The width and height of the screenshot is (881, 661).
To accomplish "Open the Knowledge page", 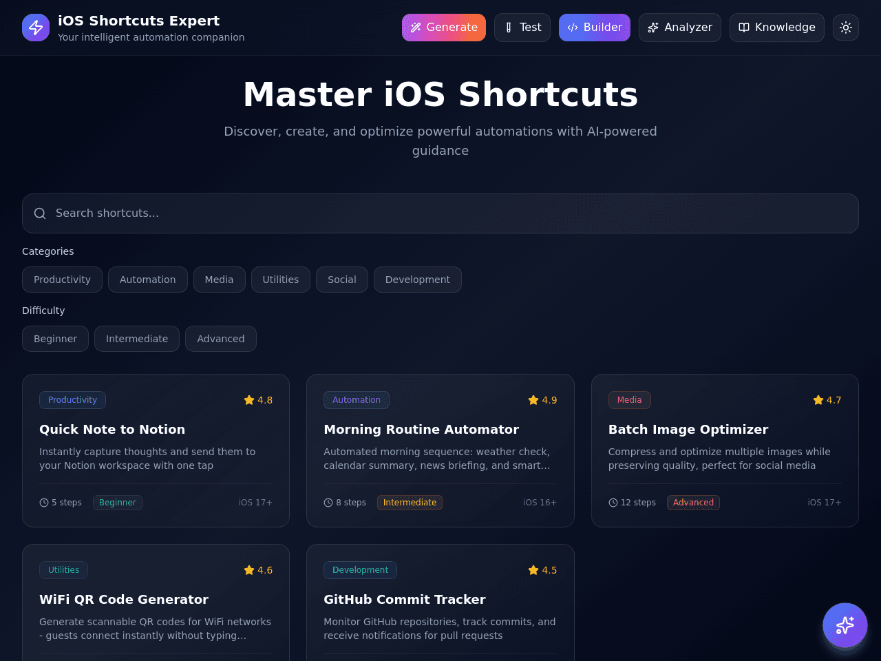I will click(x=777, y=28).
